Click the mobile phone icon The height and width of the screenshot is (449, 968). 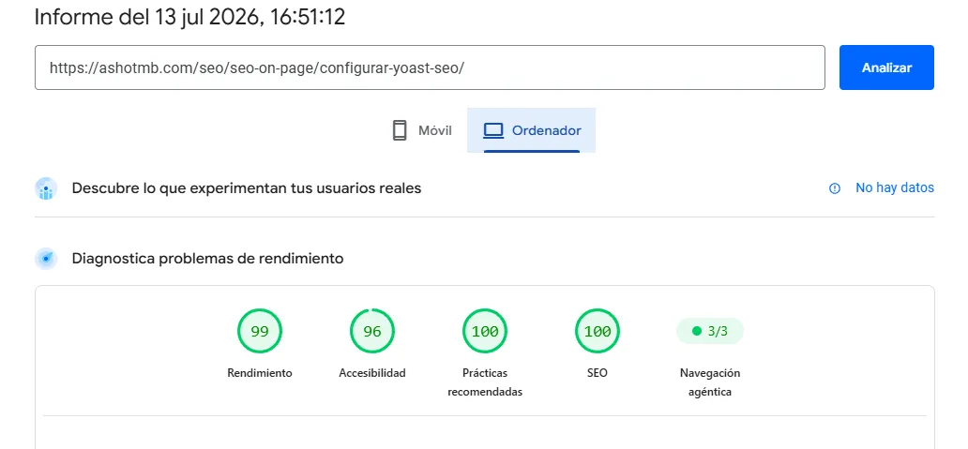(400, 130)
